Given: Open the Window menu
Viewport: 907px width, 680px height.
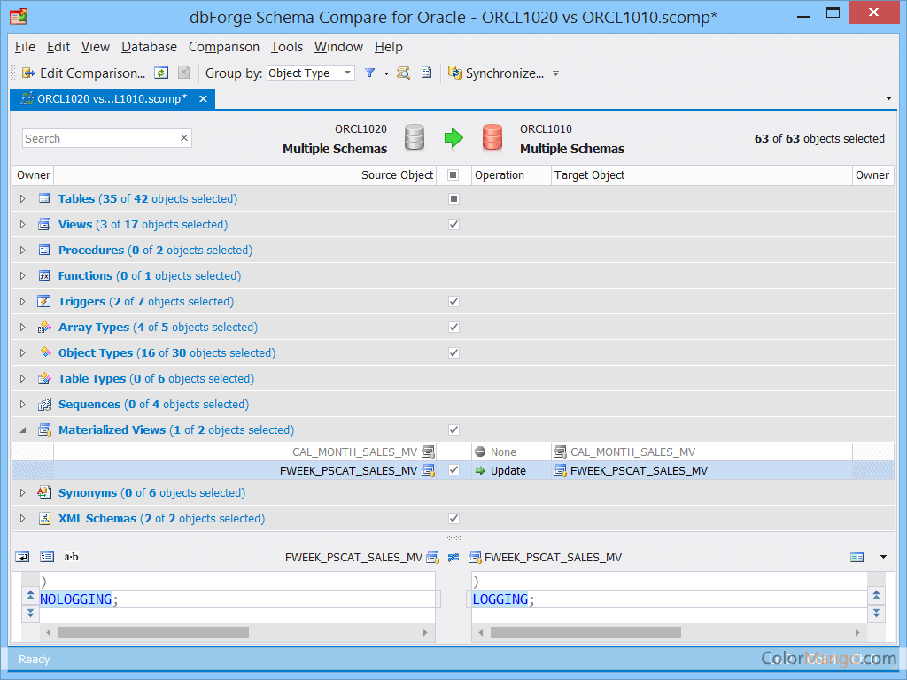Looking at the screenshot, I should click(x=338, y=47).
